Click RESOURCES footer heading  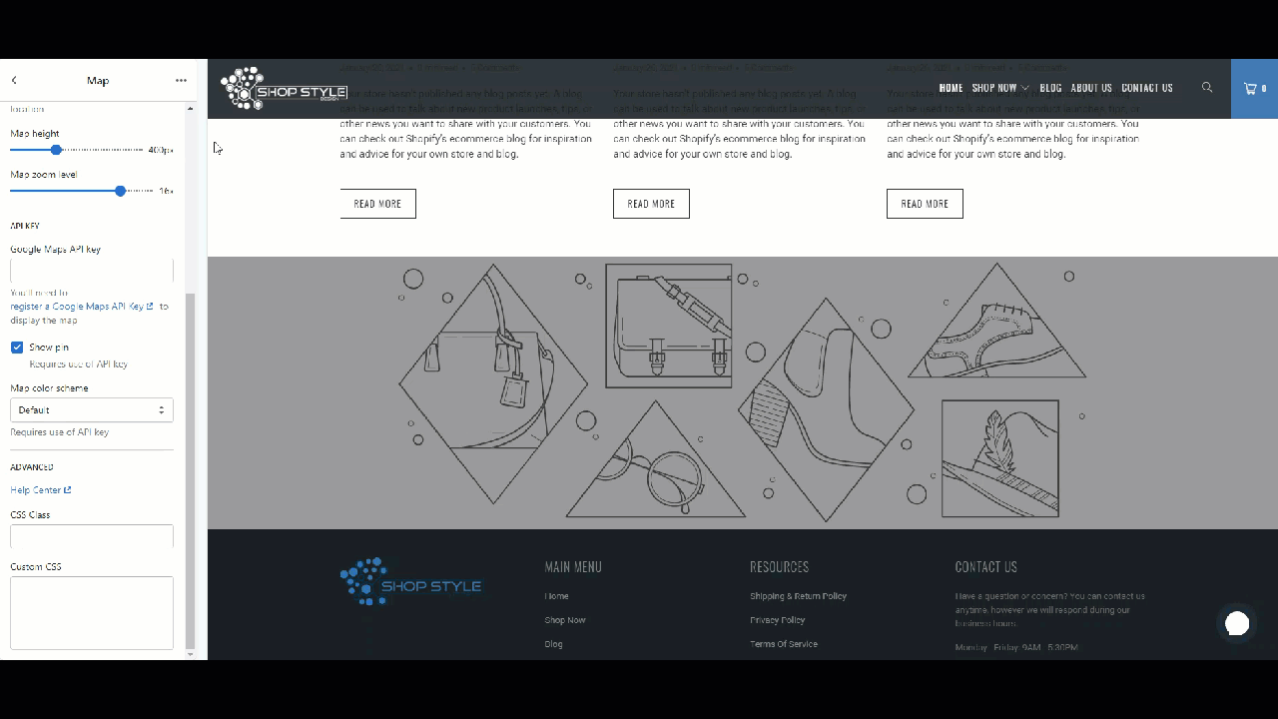click(x=779, y=567)
